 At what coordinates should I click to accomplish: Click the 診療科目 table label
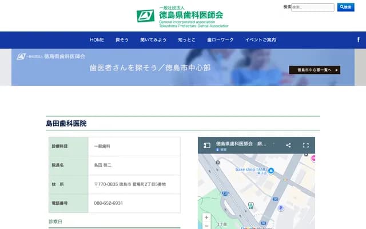click(x=59, y=147)
